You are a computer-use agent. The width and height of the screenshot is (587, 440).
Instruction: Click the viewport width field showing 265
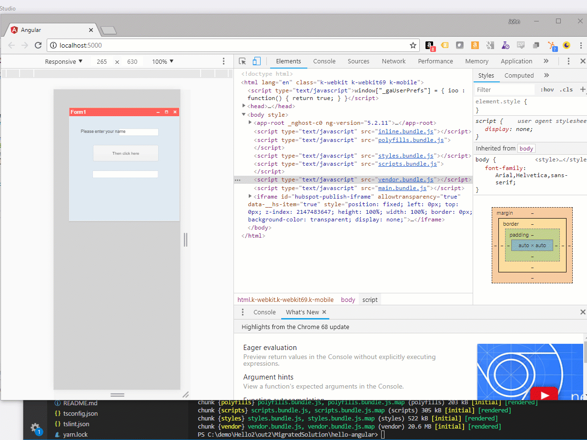click(x=101, y=61)
